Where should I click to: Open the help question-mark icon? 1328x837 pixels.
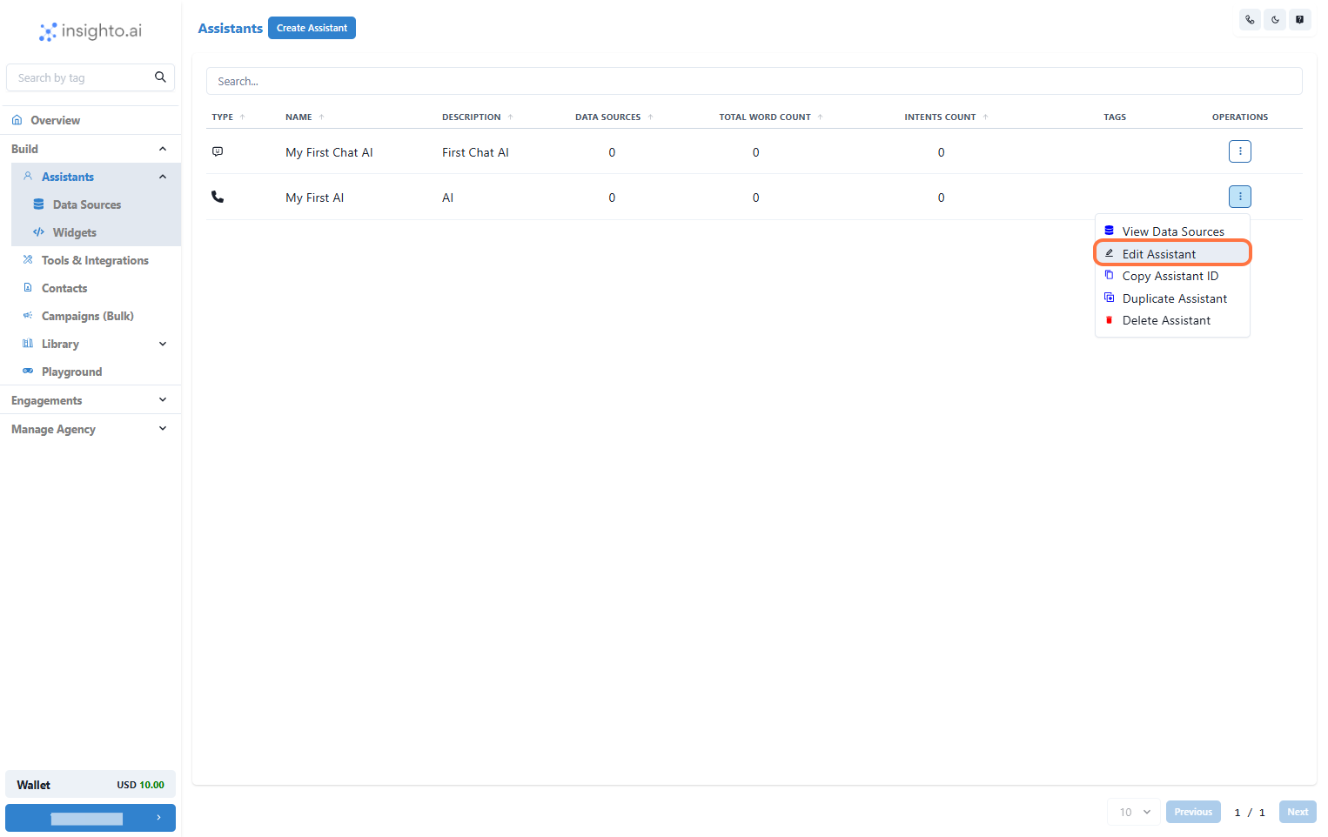(1299, 19)
